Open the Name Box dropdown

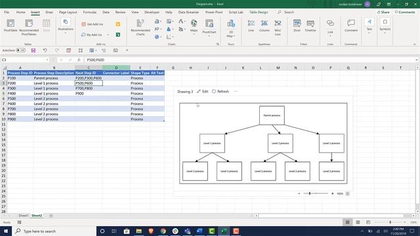tap(47, 60)
